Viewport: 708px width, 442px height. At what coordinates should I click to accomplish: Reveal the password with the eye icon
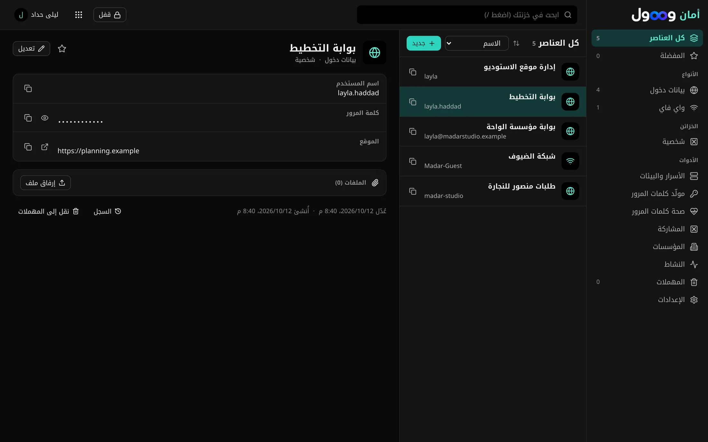click(45, 118)
